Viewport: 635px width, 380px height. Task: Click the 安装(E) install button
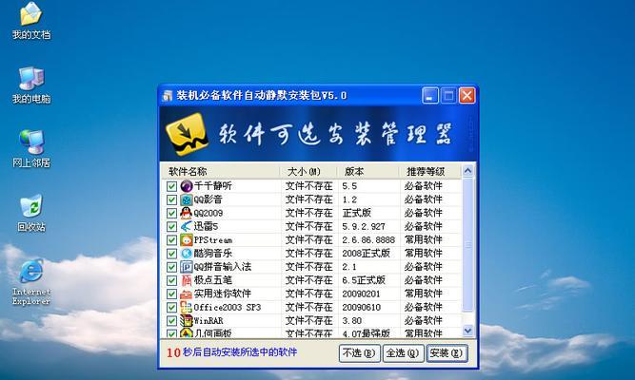coord(446,353)
